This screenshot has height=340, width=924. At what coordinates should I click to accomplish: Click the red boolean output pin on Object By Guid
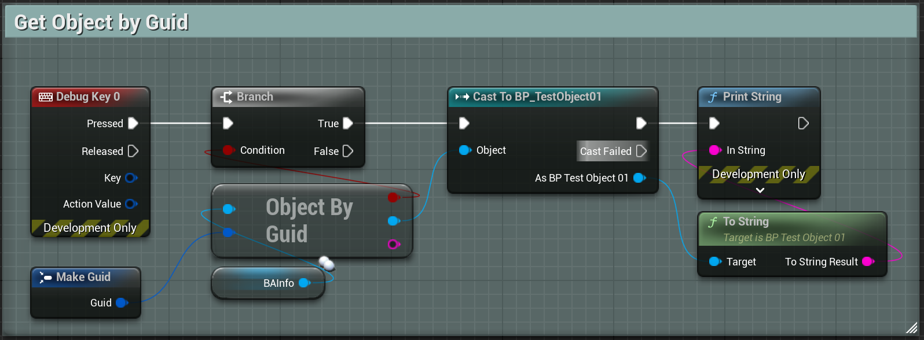[x=394, y=197]
